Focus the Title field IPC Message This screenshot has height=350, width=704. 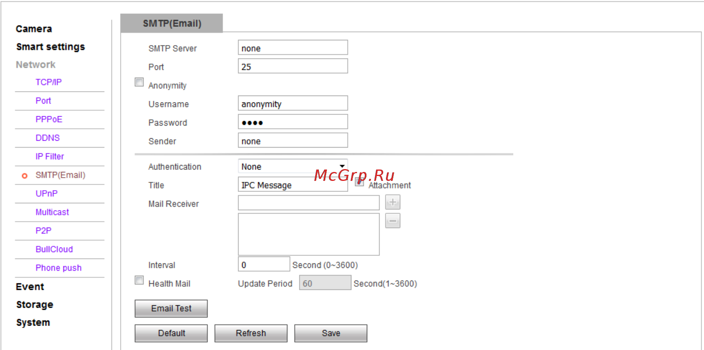coord(293,185)
